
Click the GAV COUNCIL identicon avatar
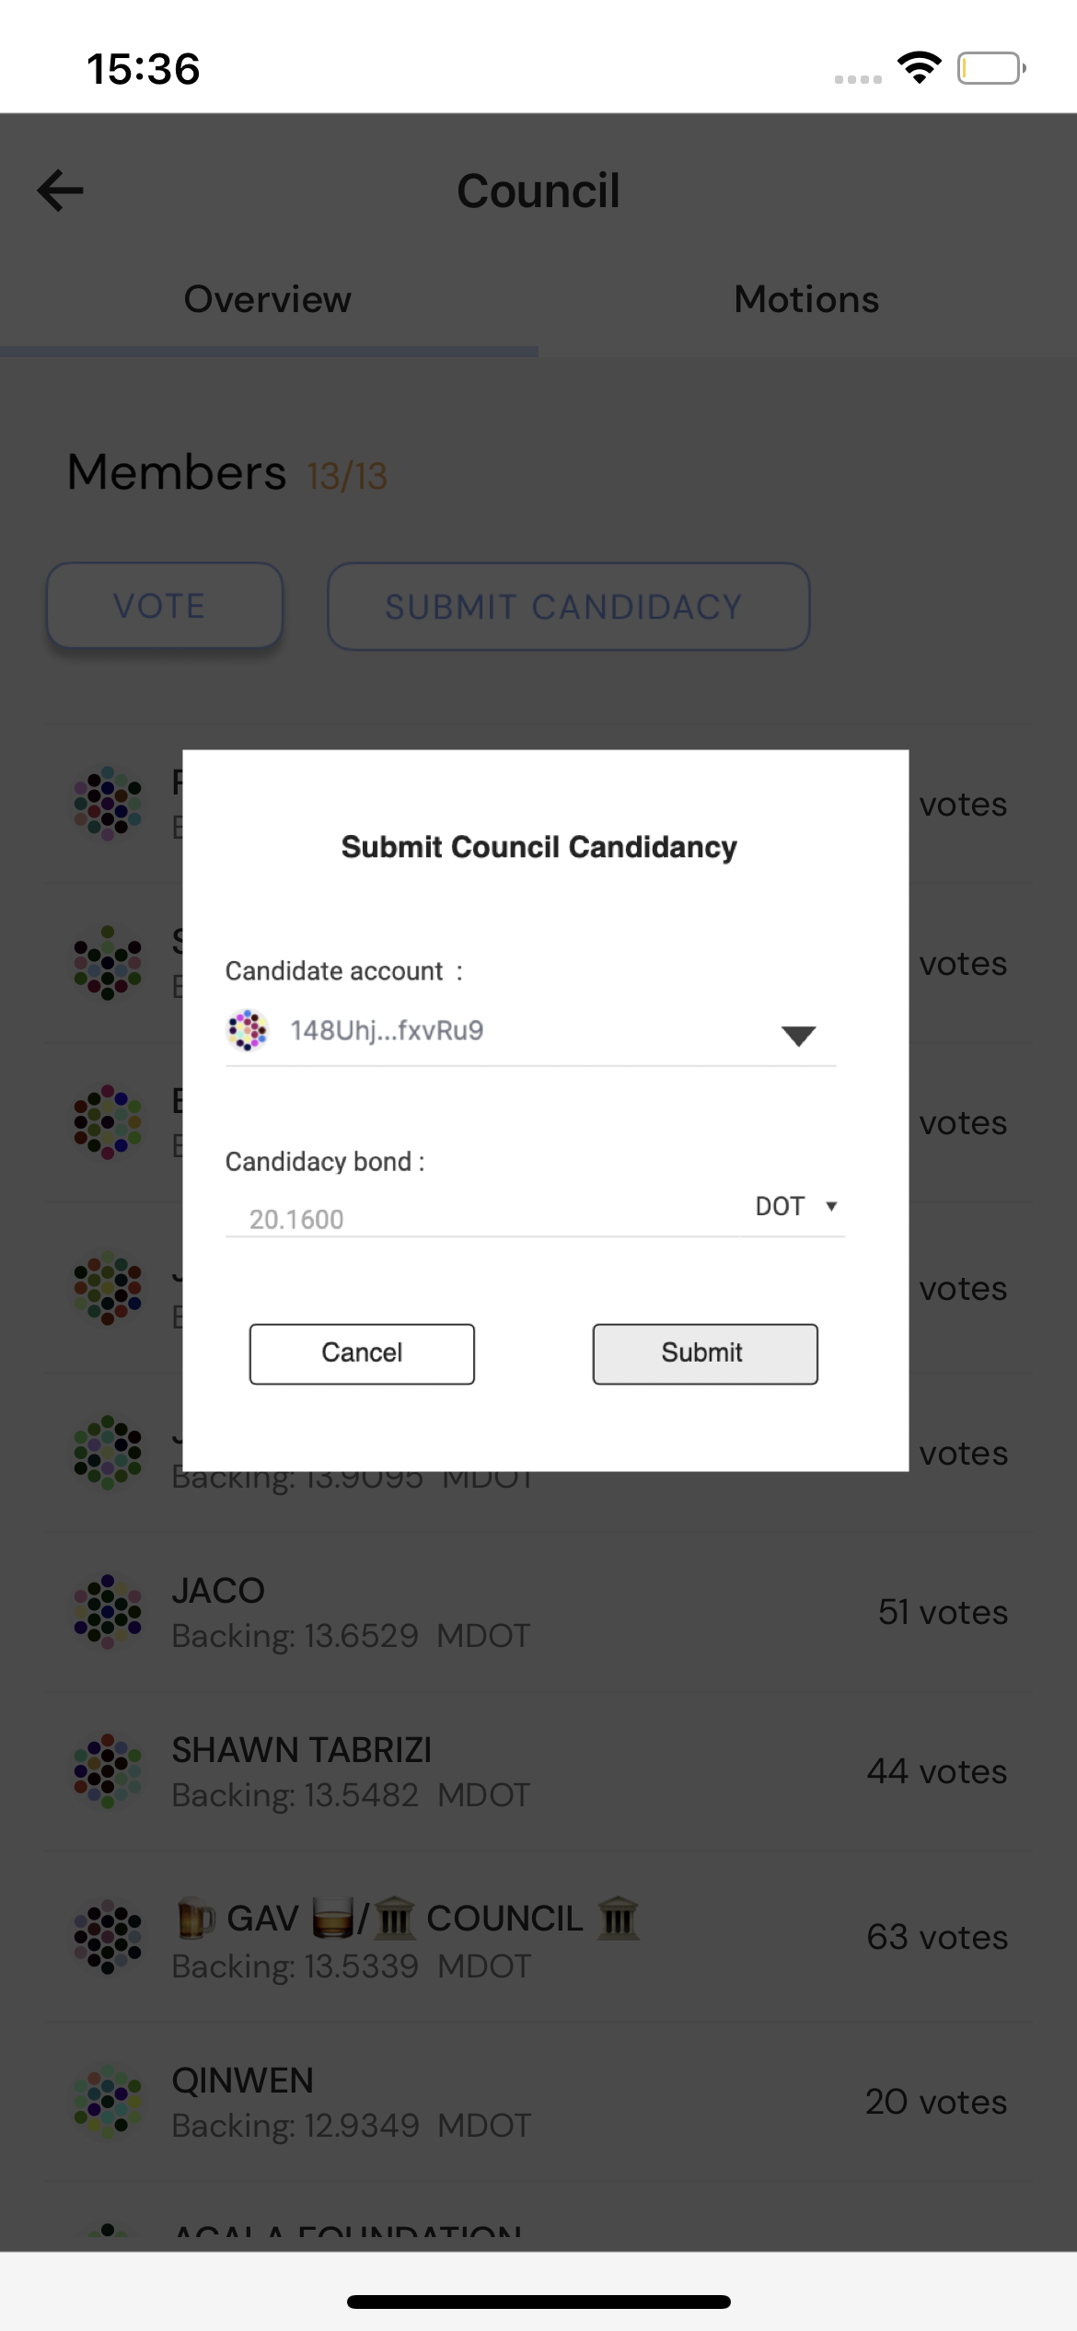[107, 1938]
